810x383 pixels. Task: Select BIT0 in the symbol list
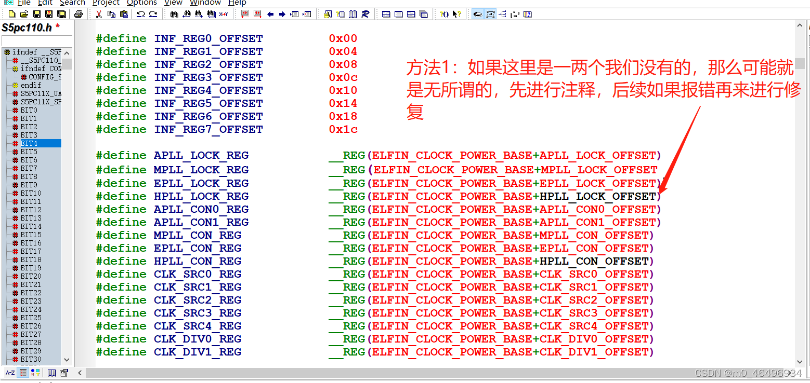point(29,110)
